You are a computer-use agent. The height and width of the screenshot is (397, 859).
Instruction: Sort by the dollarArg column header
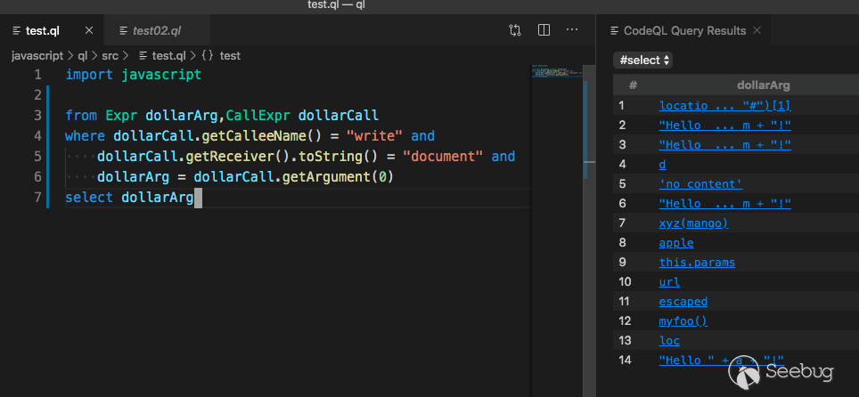point(765,85)
